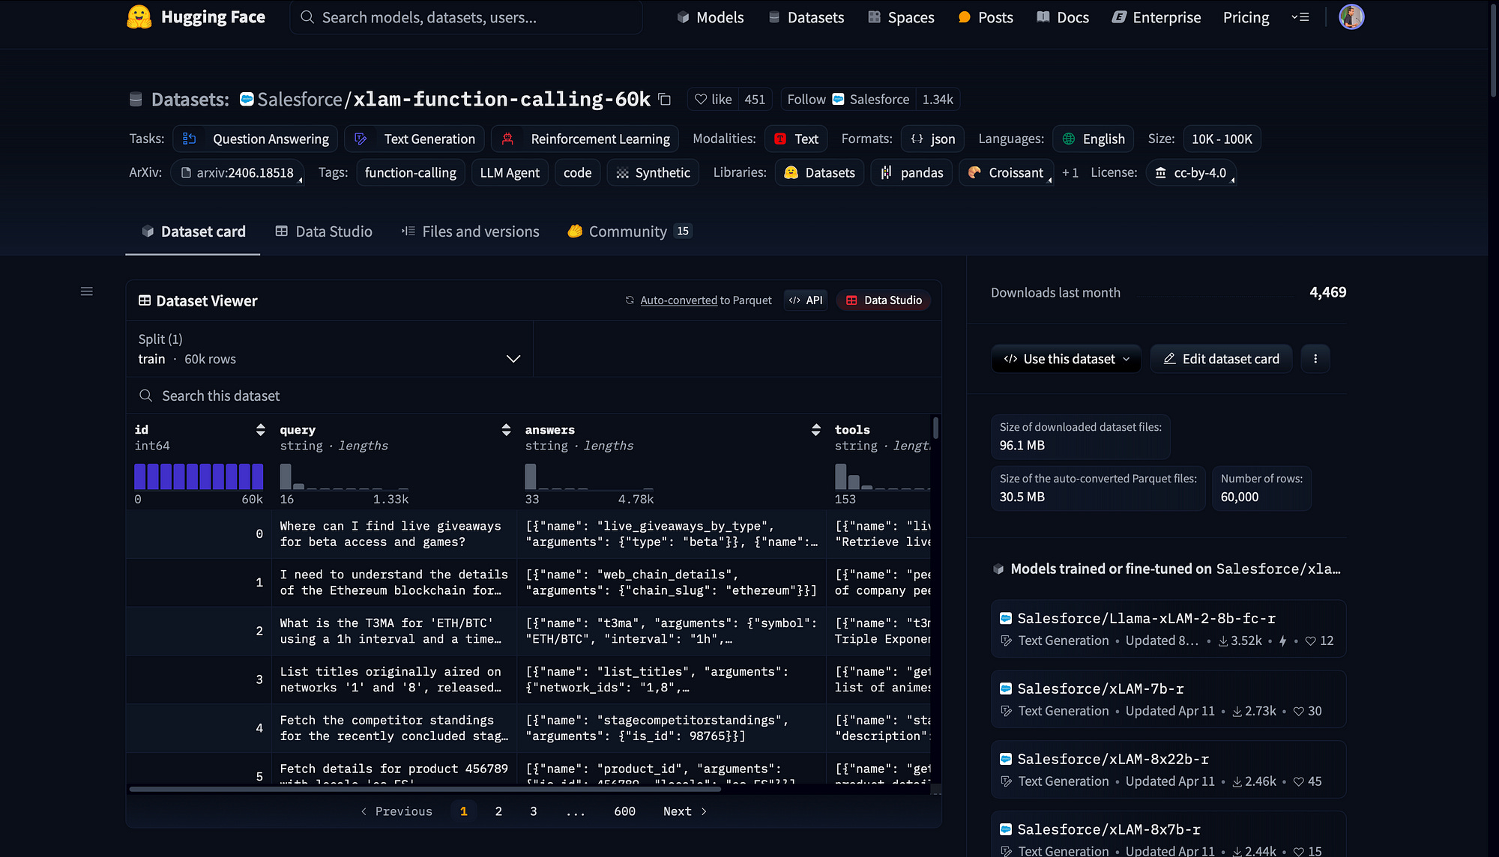Expand the train split dropdown

[513, 359]
